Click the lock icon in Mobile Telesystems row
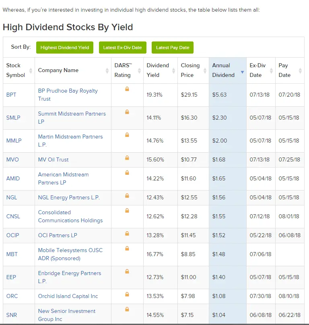This screenshot has height=325, width=309. click(x=127, y=248)
